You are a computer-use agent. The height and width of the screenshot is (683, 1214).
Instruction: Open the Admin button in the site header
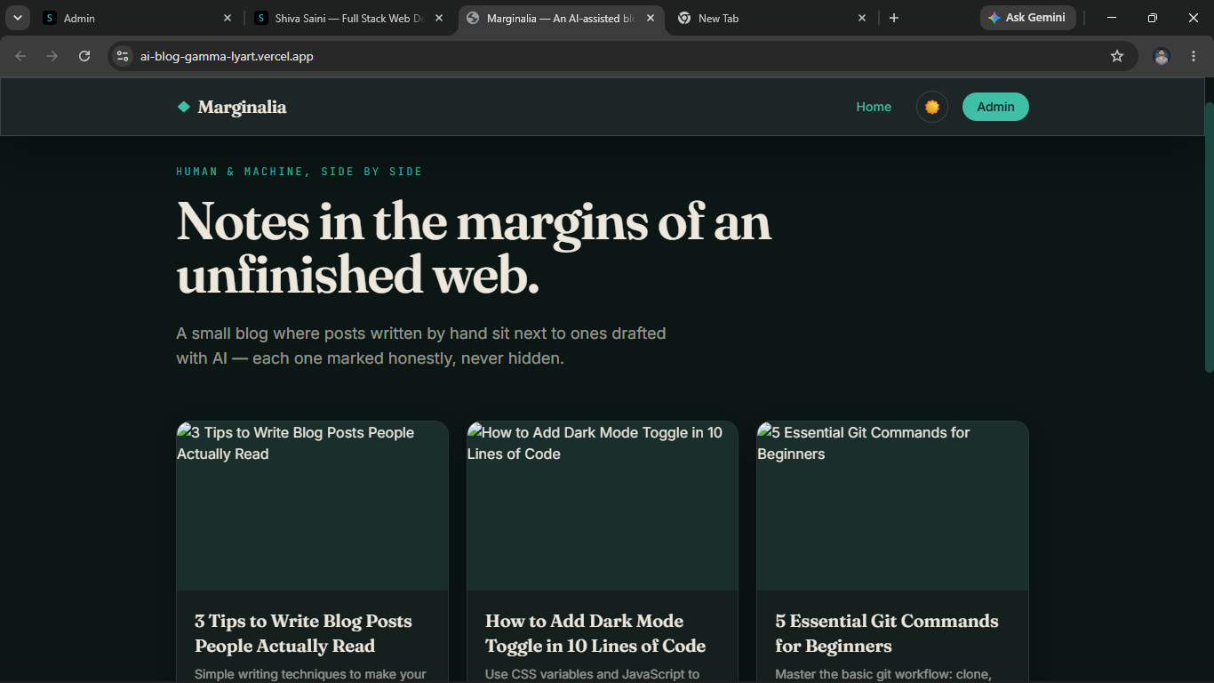[995, 107]
